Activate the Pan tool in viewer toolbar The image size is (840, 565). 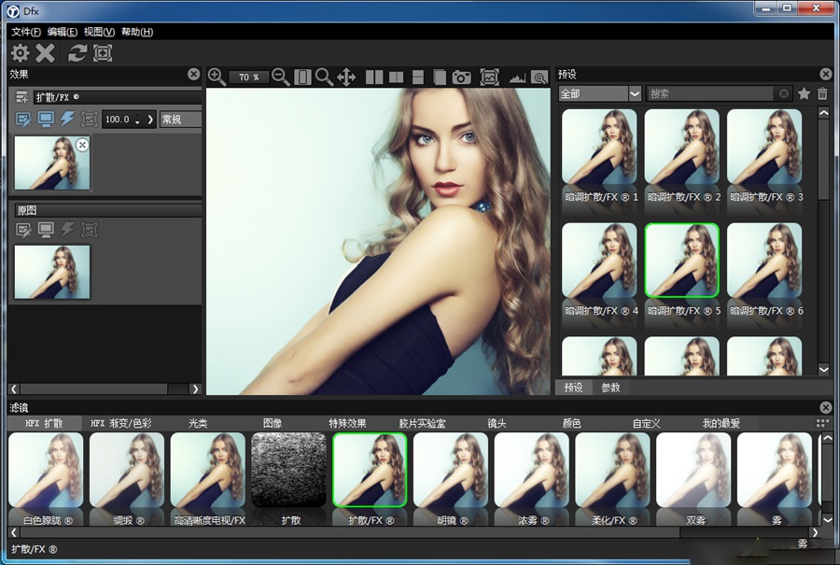[347, 77]
